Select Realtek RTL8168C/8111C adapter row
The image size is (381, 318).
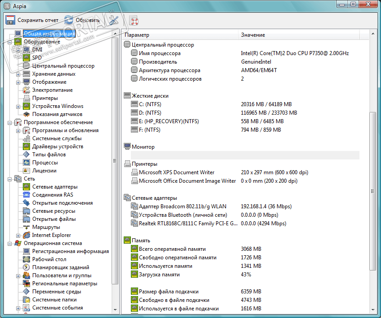(245, 223)
